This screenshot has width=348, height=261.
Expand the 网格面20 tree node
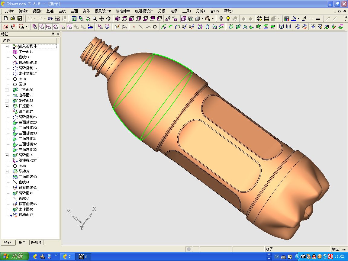pyautogui.click(x=7, y=90)
